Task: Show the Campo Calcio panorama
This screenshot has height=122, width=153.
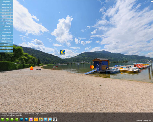Action: pyautogui.click(x=7, y=35)
